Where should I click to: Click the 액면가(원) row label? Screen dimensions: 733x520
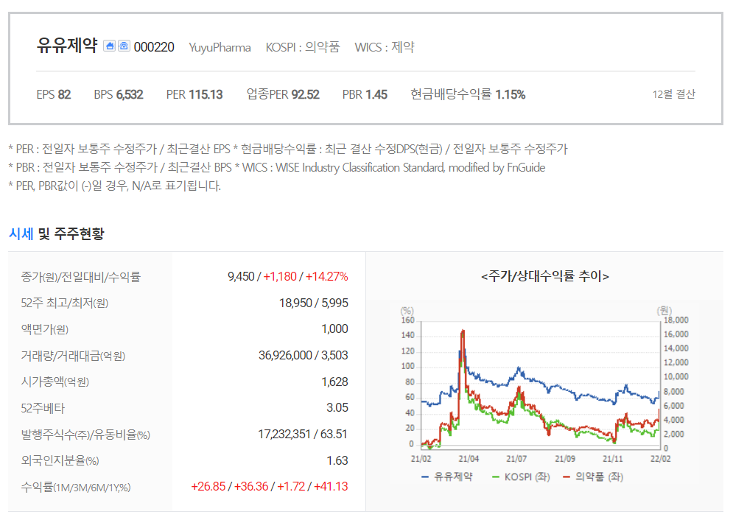[x=45, y=329]
